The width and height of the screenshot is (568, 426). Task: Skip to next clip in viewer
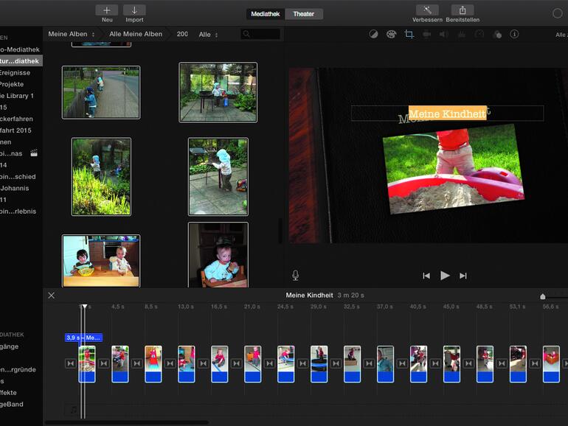pos(463,276)
